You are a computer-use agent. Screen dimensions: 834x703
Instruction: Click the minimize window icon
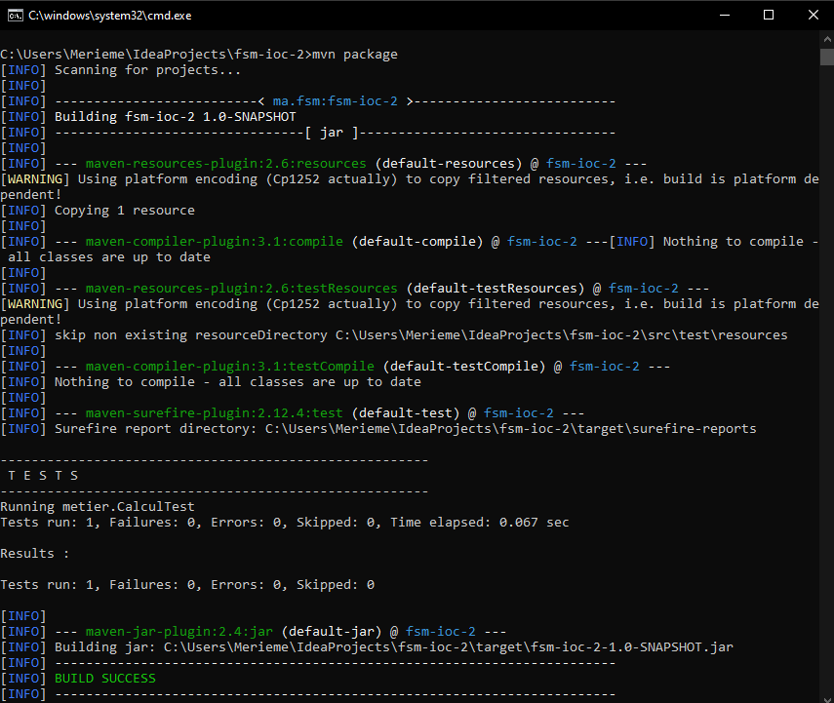point(723,15)
